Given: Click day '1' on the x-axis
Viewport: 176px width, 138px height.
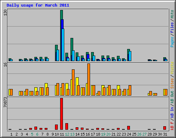Looking at the screenshot, I should pos(11,134).
